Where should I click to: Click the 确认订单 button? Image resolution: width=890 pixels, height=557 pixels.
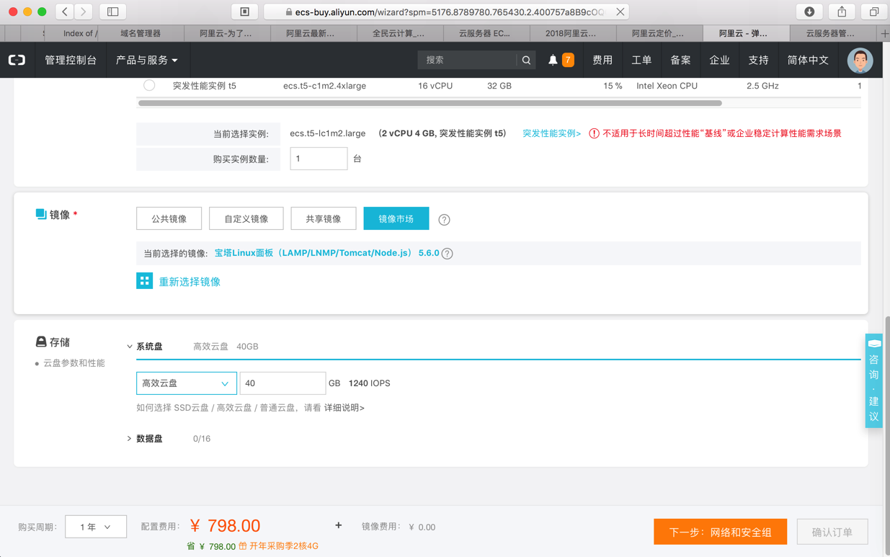pyautogui.click(x=832, y=532)
